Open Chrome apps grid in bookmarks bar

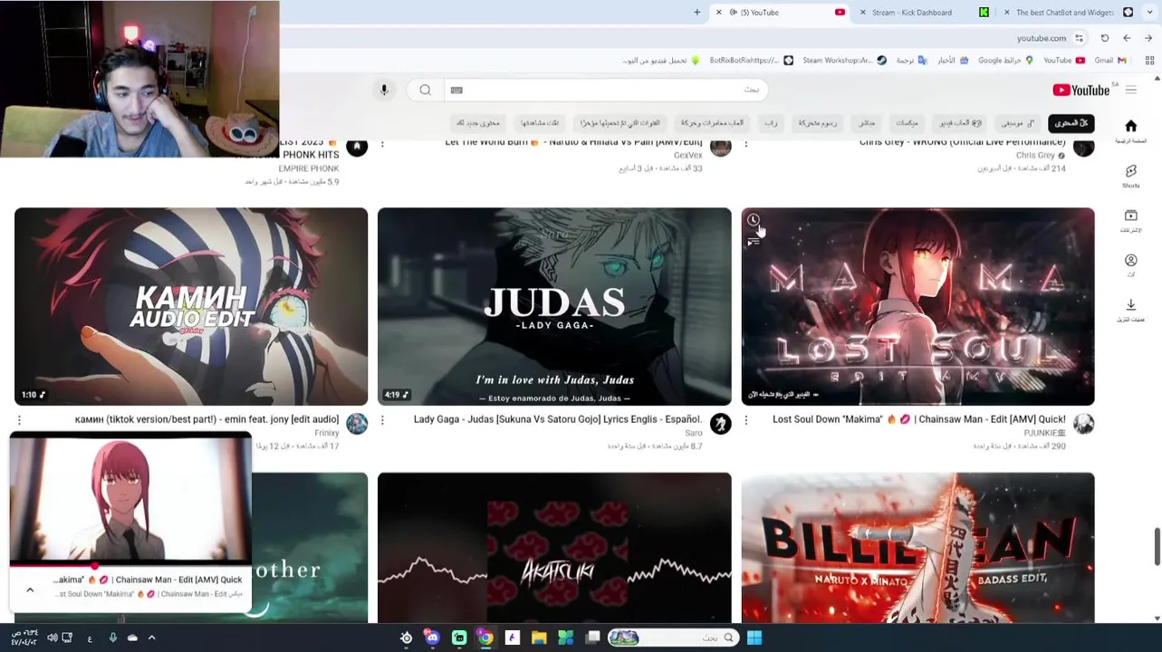[x=1149, y=61]
